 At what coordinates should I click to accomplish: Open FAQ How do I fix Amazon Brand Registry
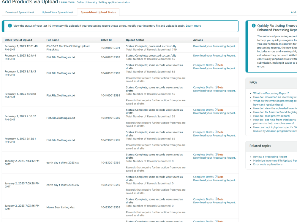[275, 112]
